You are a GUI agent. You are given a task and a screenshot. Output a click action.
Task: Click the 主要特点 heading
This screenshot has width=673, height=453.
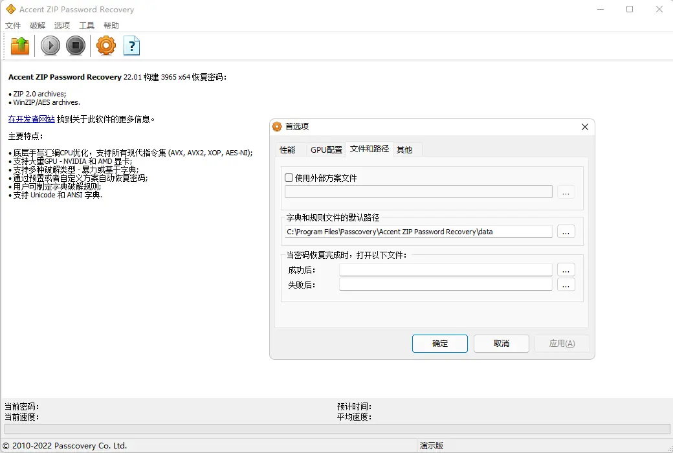(25, 136)
